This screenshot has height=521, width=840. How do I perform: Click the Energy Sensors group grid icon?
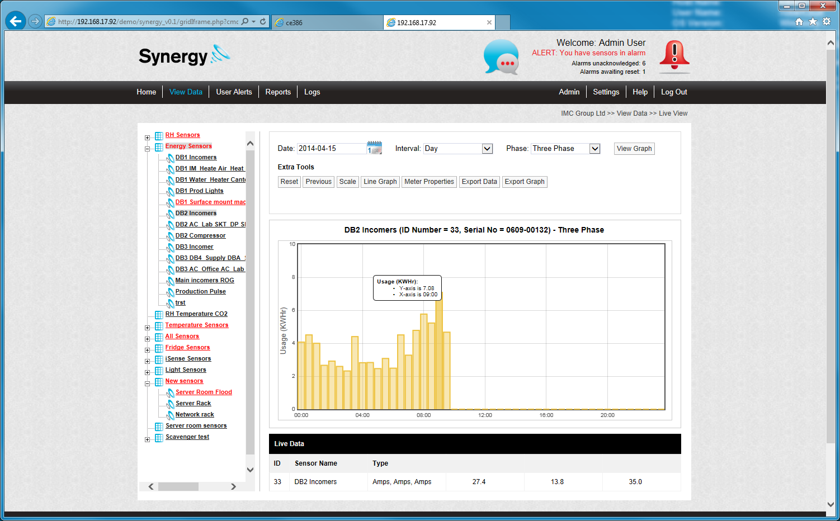pyautogui.click(x=159, y=147)
